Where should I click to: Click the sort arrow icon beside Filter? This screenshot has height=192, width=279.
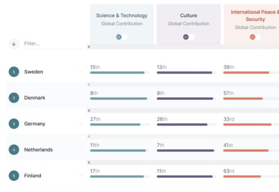(14, 44)
